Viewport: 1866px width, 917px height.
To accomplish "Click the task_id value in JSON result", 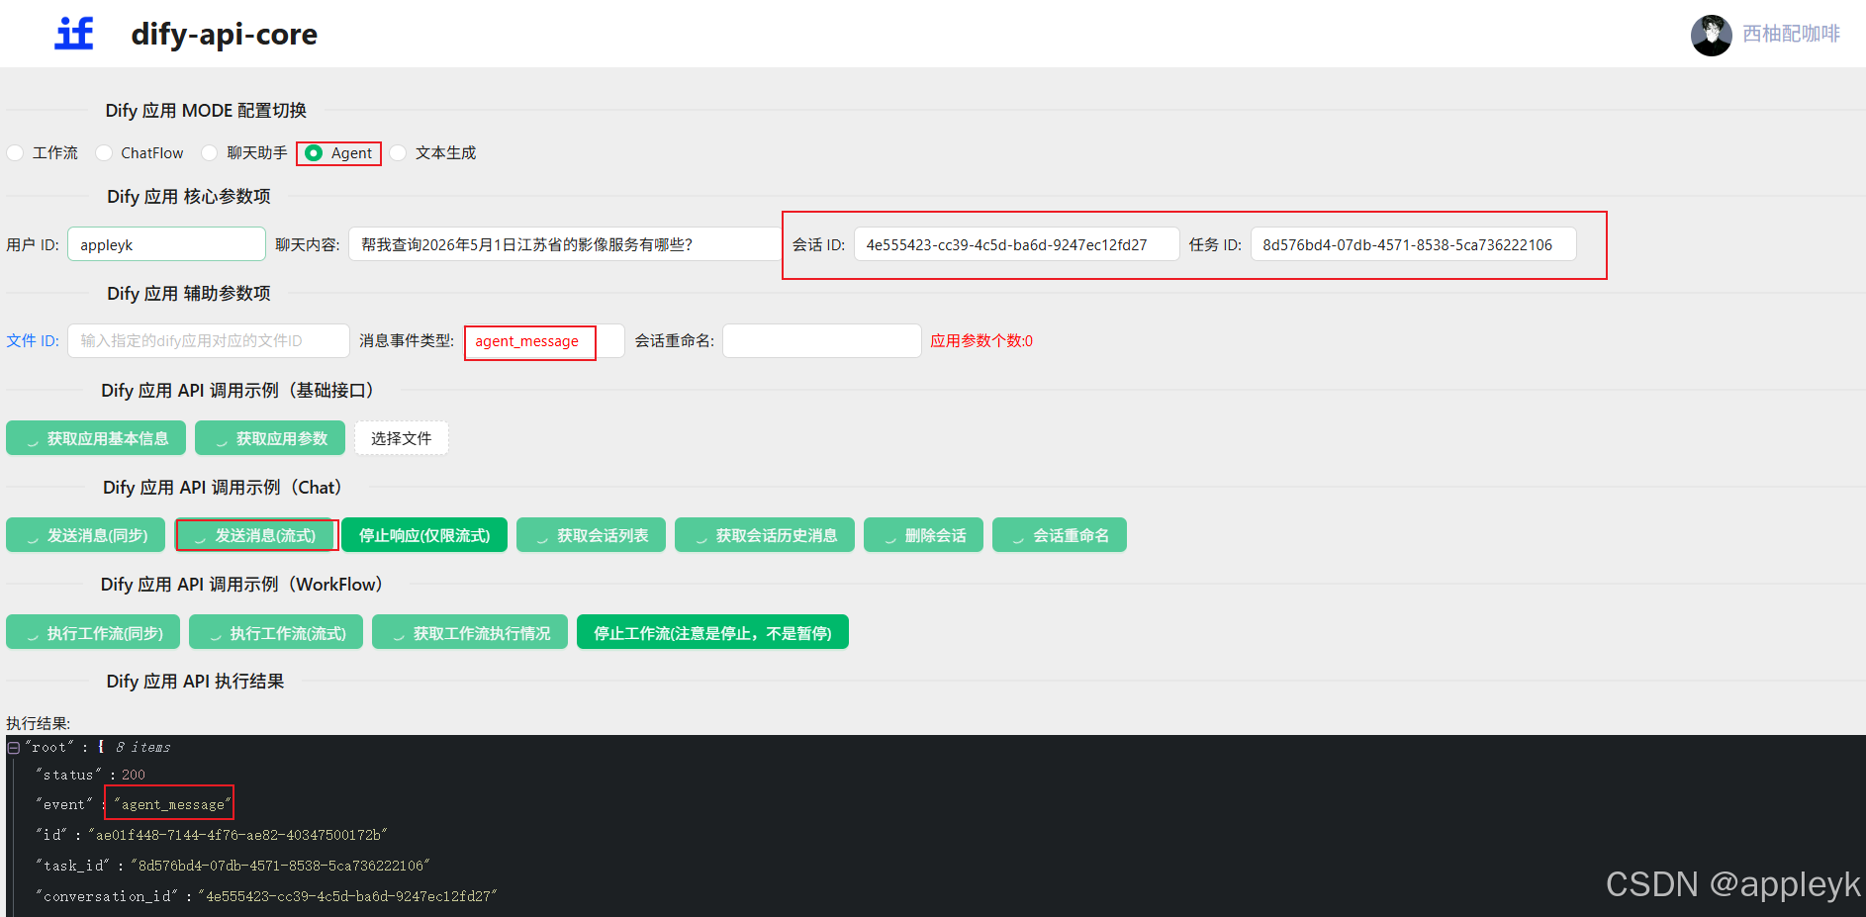I will tap(280, 866).
